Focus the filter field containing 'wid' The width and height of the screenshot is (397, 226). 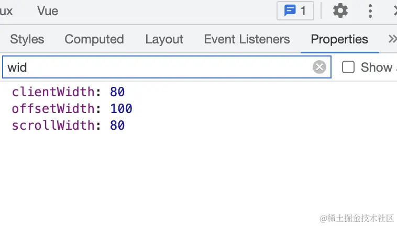tap(167, 67)
